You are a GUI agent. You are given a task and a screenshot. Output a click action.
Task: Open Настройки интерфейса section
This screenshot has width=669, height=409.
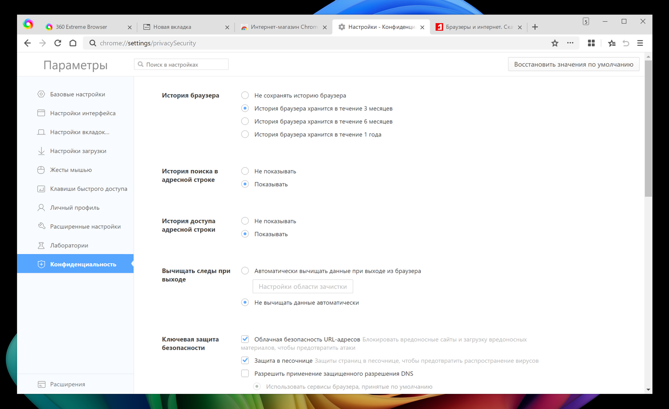[75, 113]
